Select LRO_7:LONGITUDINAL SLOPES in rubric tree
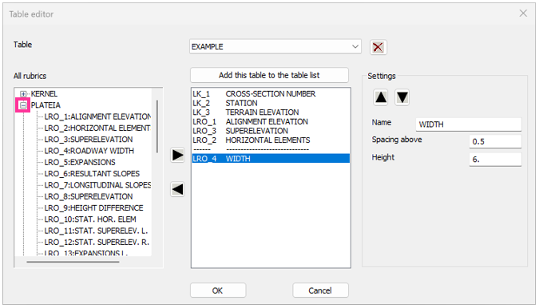 coord(97,185)
